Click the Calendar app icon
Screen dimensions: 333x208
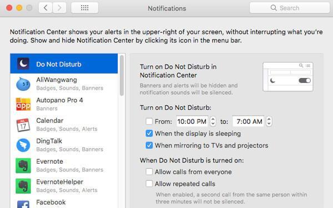(x=23, y=125)
